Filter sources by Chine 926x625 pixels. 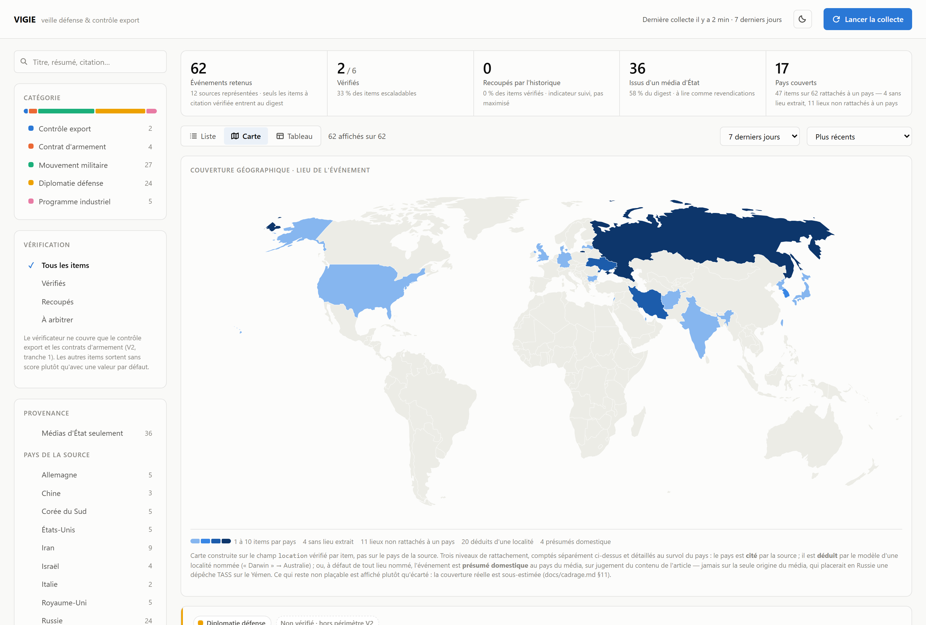[x=90, y=493]
